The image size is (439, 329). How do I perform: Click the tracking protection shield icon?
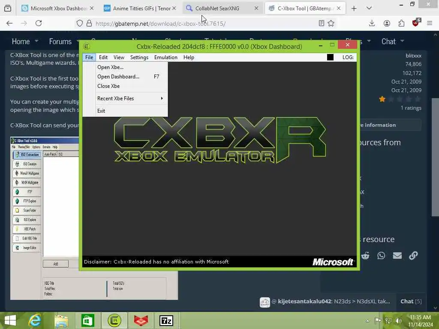[x=80, y=23]
